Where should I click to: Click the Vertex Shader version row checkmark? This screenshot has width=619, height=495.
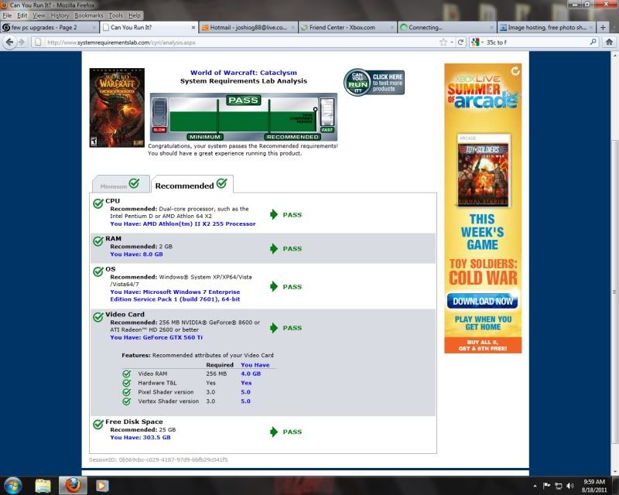(127, 401)
